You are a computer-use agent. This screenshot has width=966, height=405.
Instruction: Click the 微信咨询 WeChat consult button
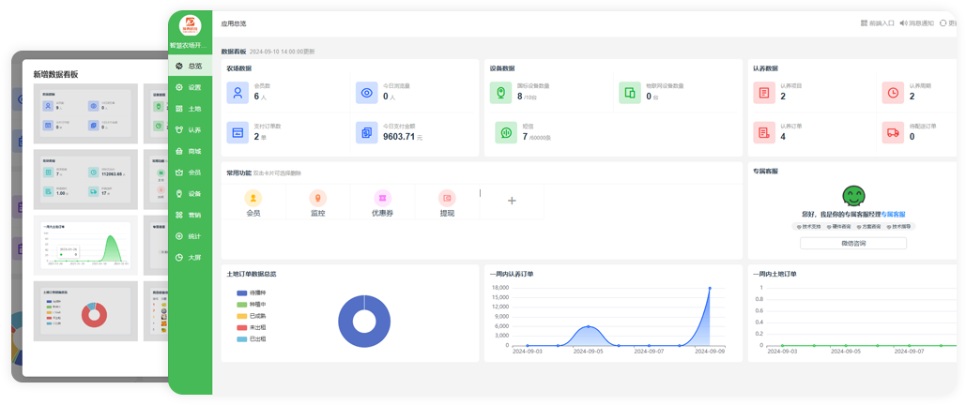tap(852, 243)
